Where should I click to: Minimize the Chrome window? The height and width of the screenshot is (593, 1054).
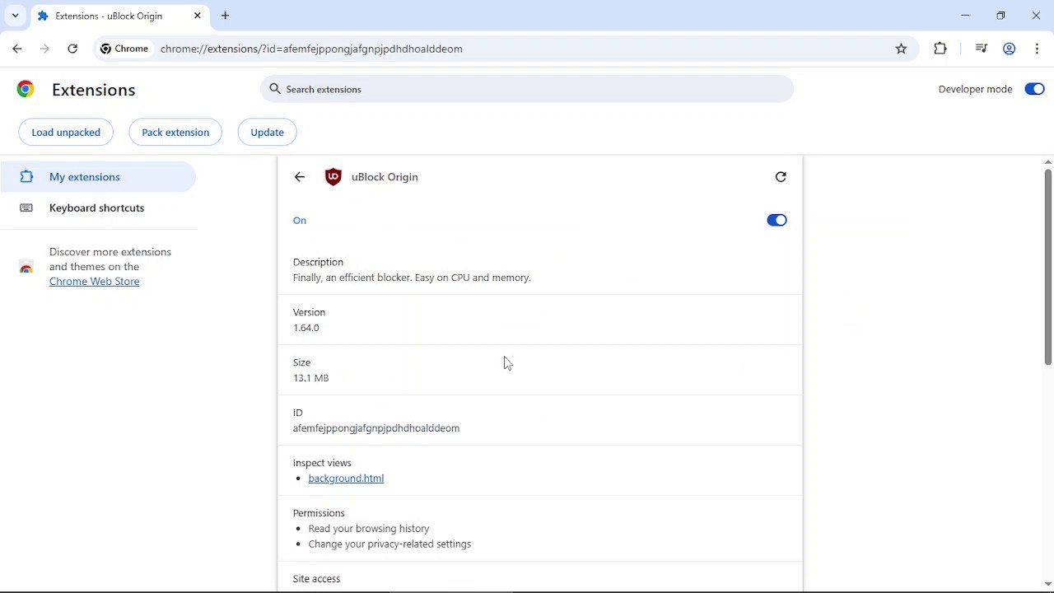coord(965,16)
